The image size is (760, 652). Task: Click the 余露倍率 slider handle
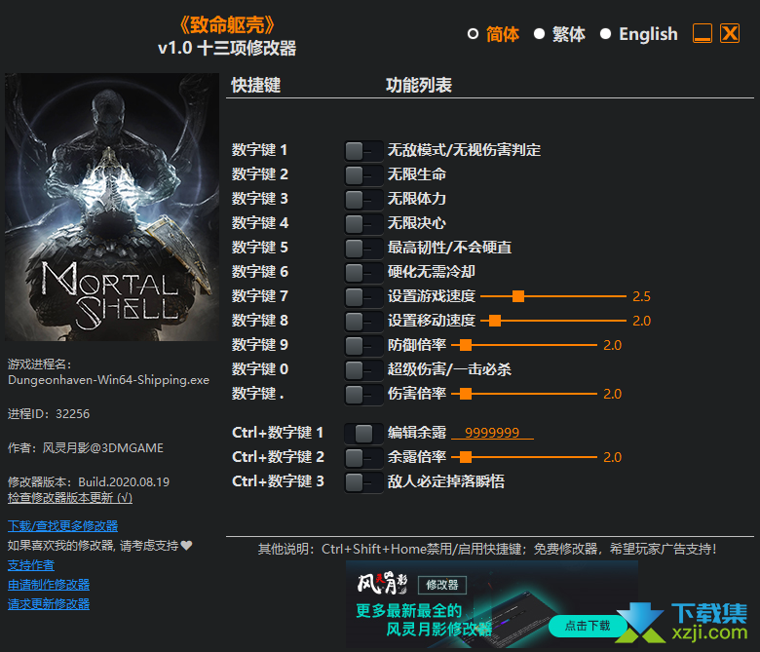tap(466, 457)
